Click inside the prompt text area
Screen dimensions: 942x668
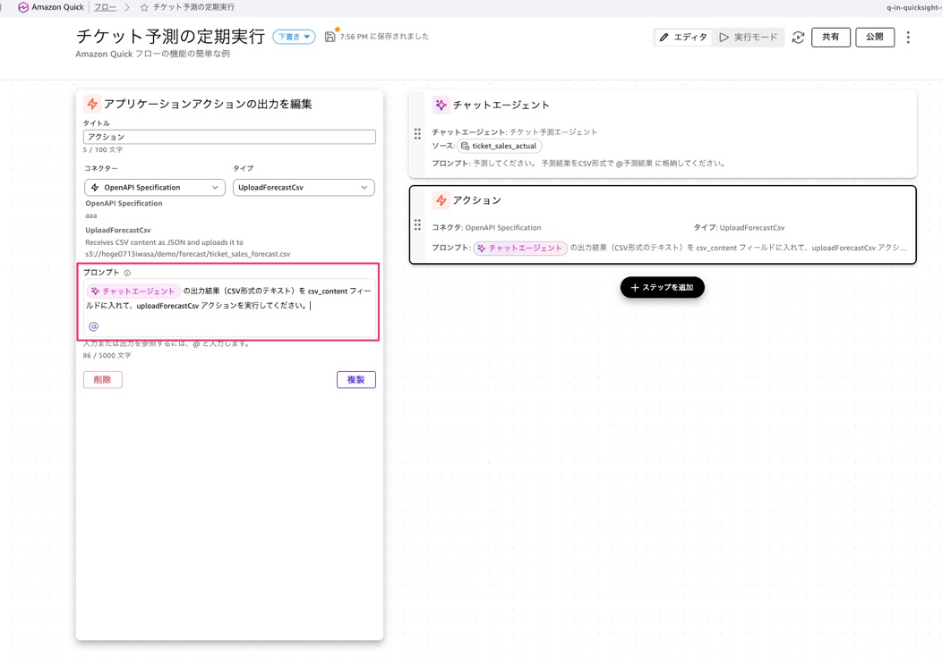point(229,307)
